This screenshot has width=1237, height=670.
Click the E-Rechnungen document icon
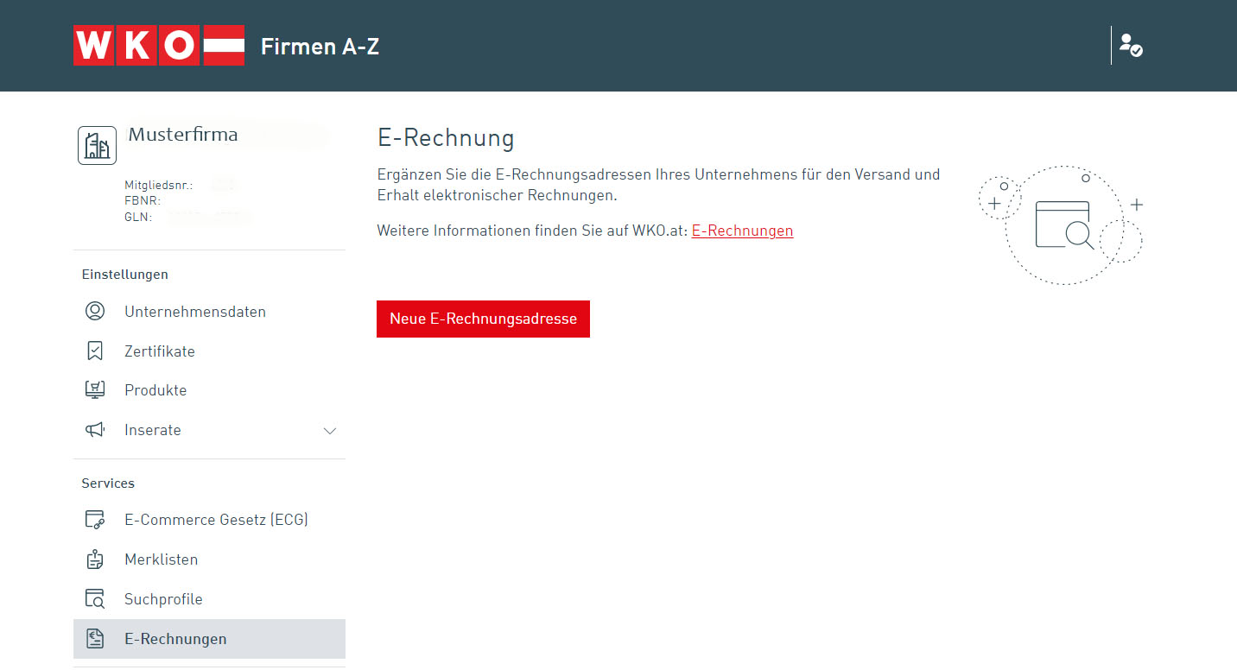click(x=95, y=638)
